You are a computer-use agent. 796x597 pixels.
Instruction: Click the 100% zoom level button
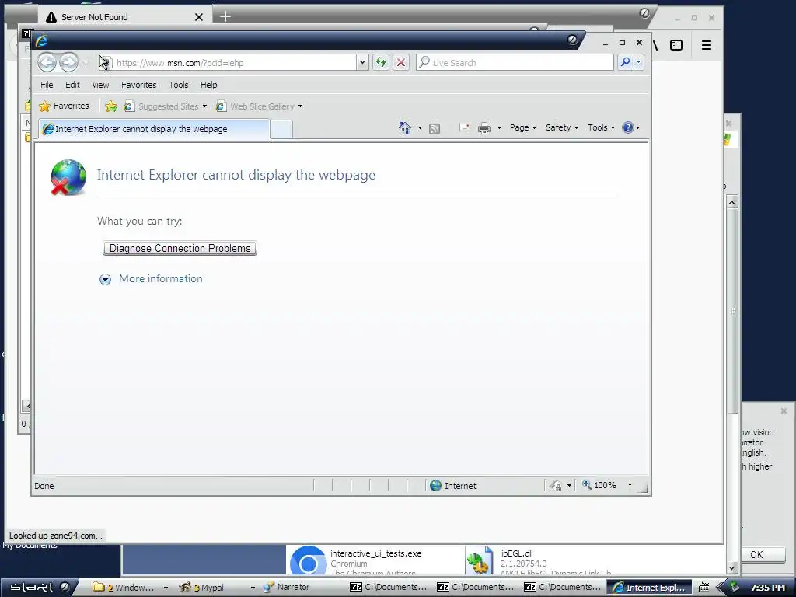pyautogui.click(x=599, y=485)
